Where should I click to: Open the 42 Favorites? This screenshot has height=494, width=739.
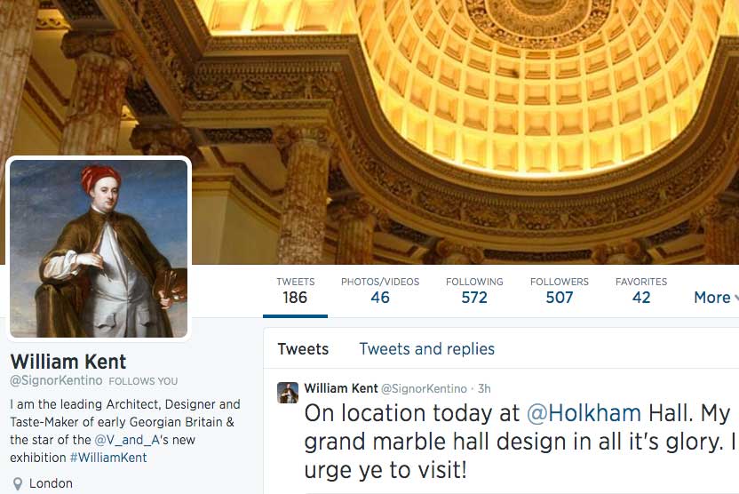[641, 291]
